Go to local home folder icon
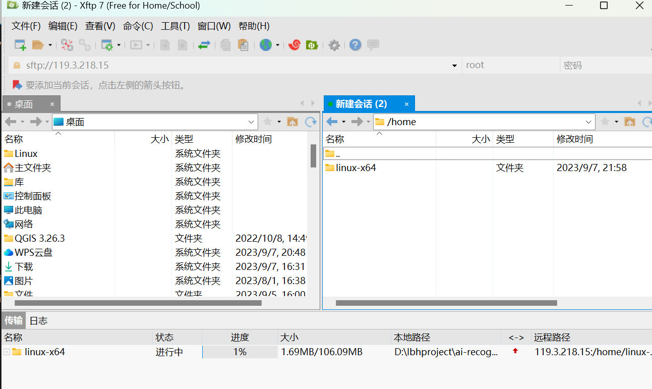This screenshot has height=389, width=652. [x=292, y=122]
